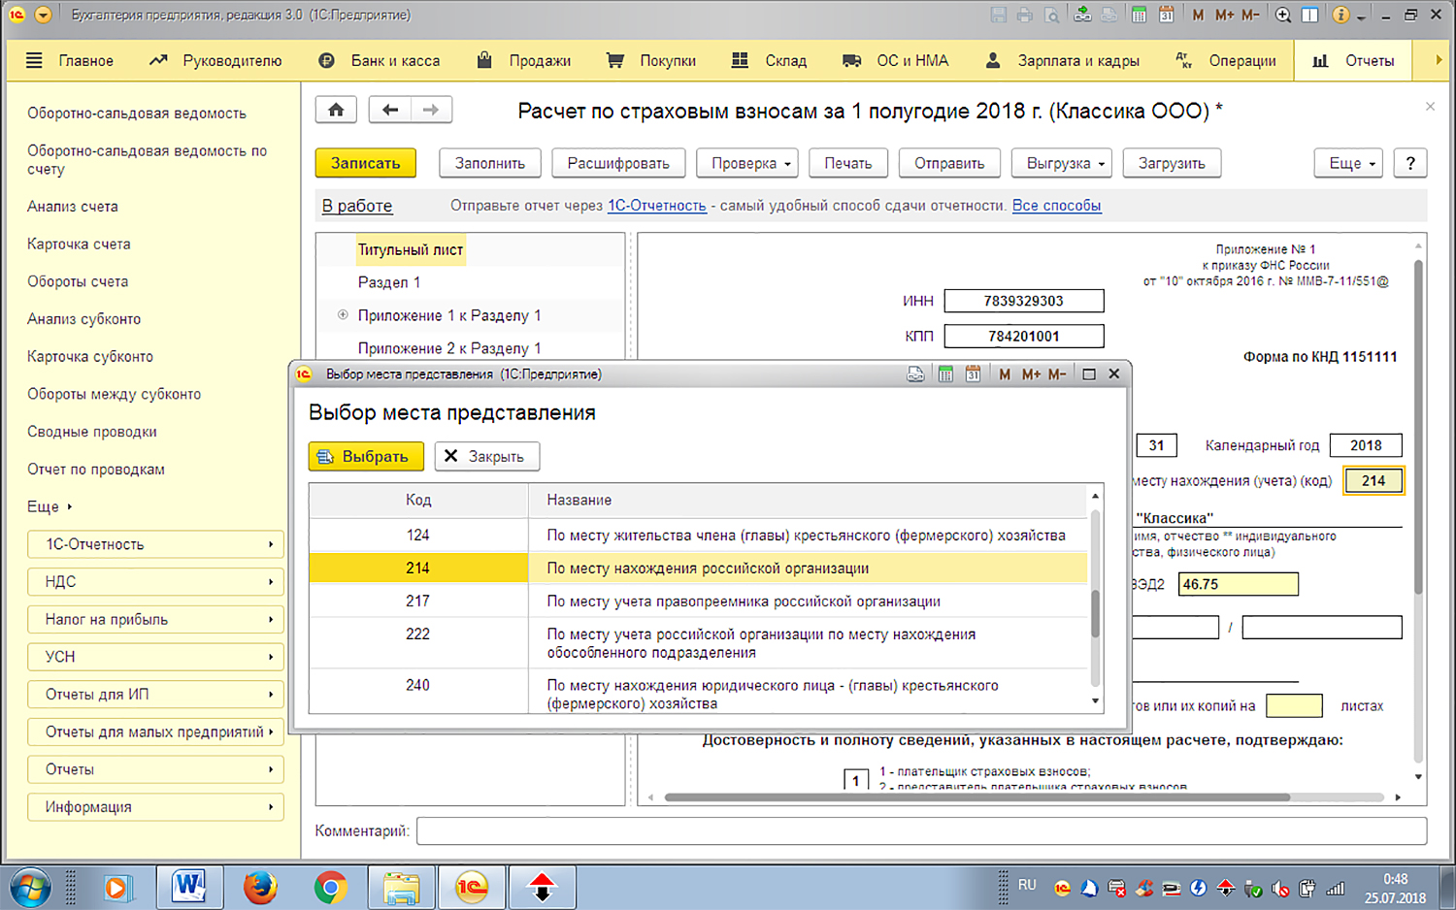1456x910 pixels.
Task: Open calculator from the main window title bar
Action: [1139, 15]
